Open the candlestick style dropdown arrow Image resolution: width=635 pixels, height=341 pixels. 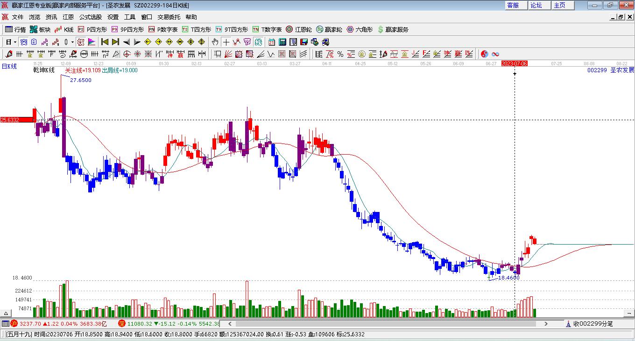[72, 42]
